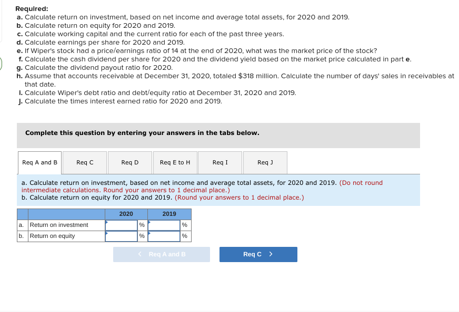Select the active Req A and B tab
The image size is (459, 312).
pyautogui.click(x=39, y=162)
